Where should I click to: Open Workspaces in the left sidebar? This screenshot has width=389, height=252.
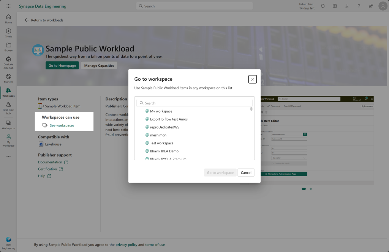[8, 125]
